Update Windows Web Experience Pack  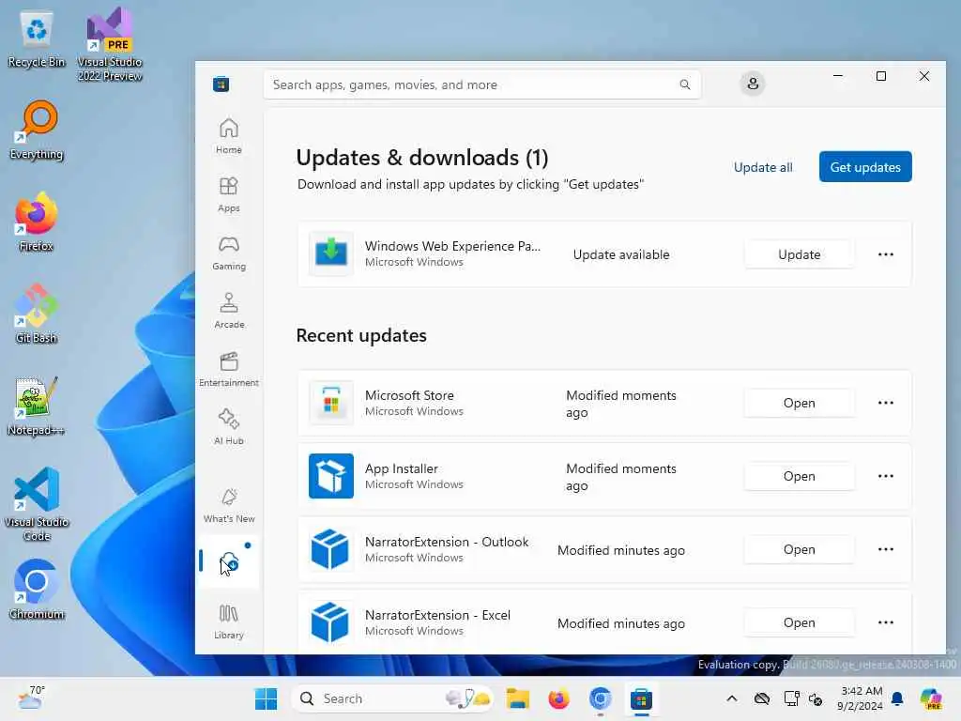point(800,254)
